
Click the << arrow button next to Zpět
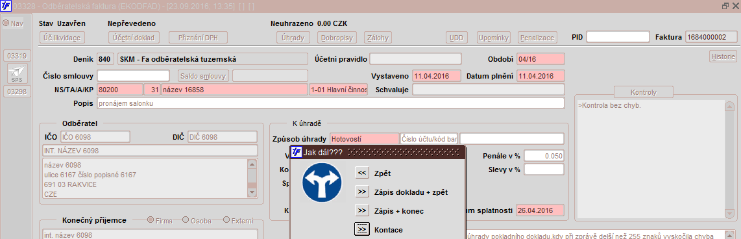pos(362,173)
